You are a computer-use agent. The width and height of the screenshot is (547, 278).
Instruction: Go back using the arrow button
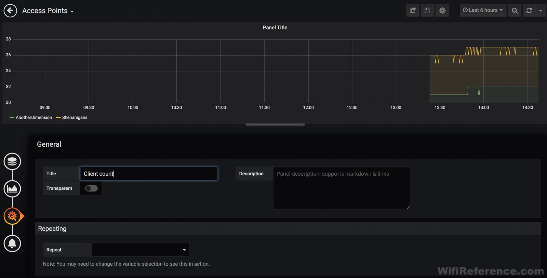(x=10, y=11)
